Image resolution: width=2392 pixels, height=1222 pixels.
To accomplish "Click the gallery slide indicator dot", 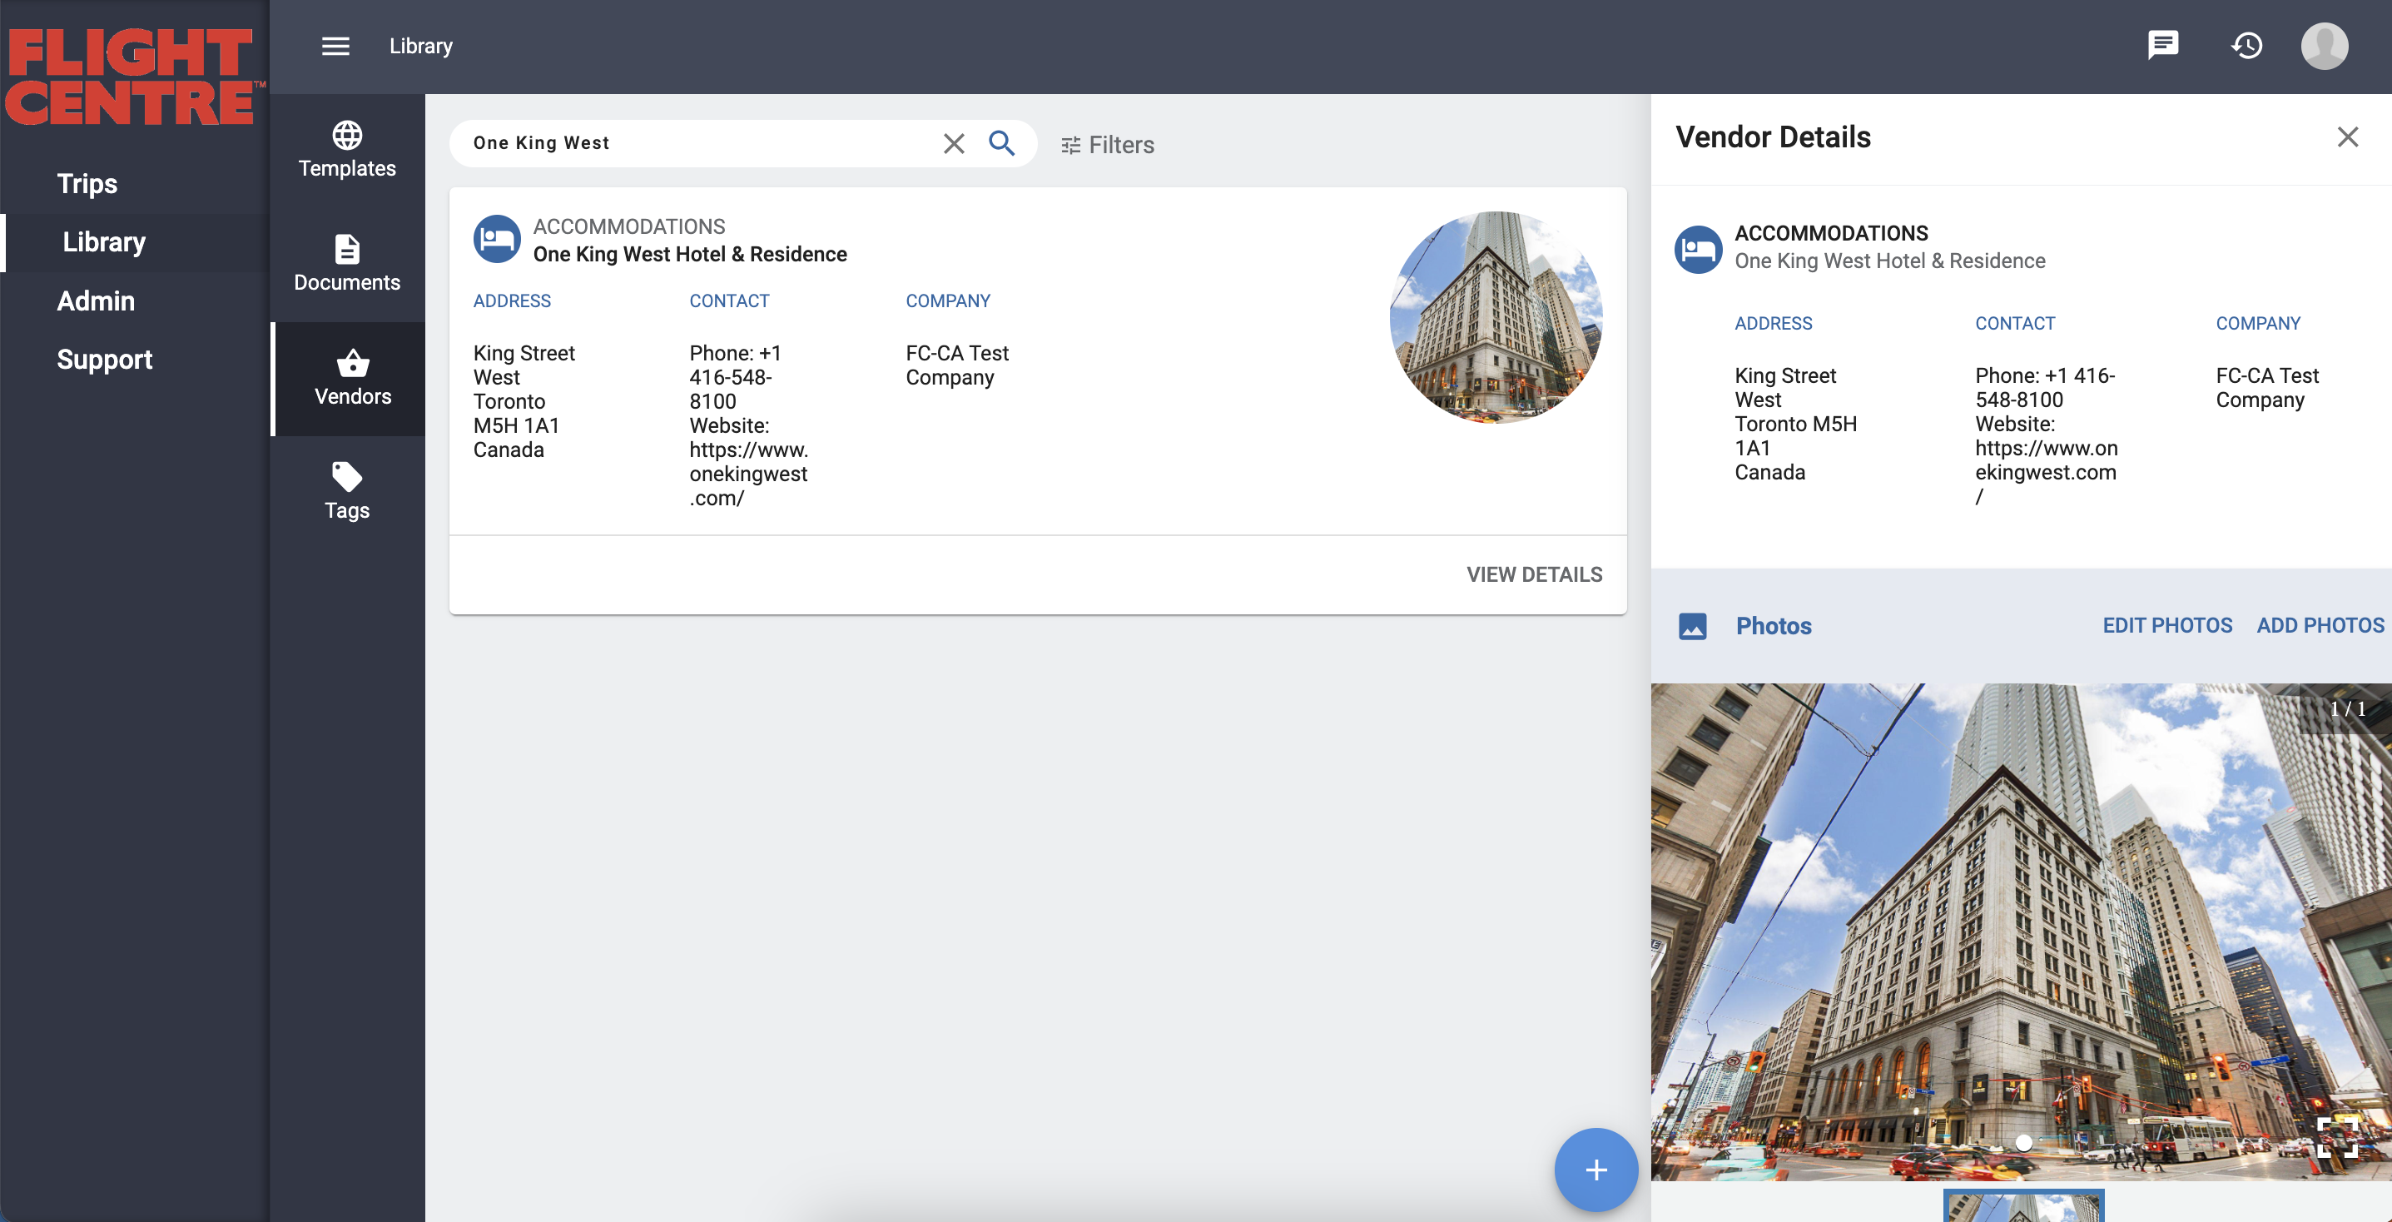I will tap(2023, 1143).
